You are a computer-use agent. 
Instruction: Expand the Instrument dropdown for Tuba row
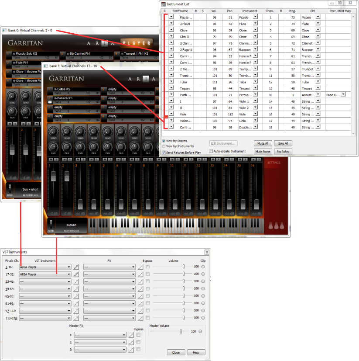255,81
